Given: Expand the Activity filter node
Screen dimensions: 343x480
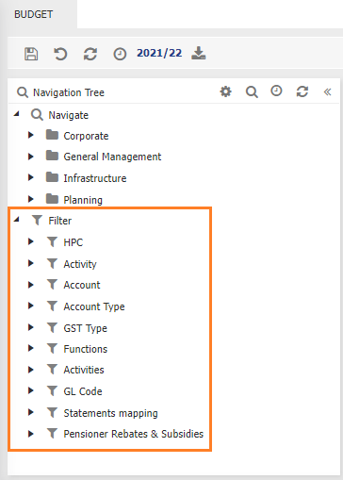Looking at the screenshot, I should 31,263.
